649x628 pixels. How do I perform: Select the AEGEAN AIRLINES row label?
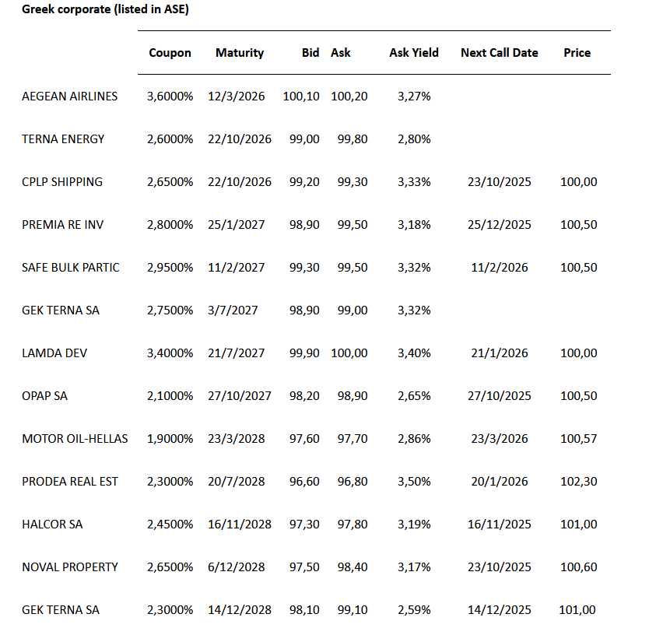70,96
